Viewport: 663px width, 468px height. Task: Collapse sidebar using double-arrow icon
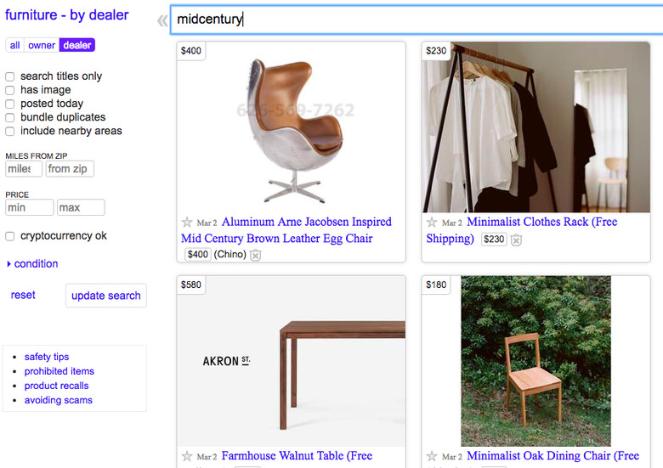pyautogui.click(x=161, y=20)
